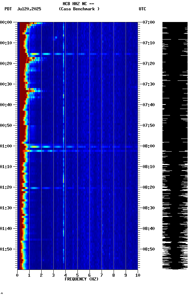This screenshot has height=297, width=190.
Task: Click the 01:30 PDT time label
Action: click(6, 208)
